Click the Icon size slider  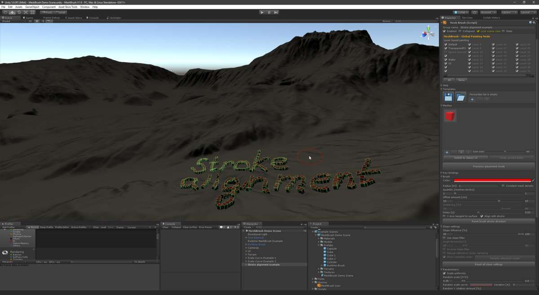(x=505, y=152)
